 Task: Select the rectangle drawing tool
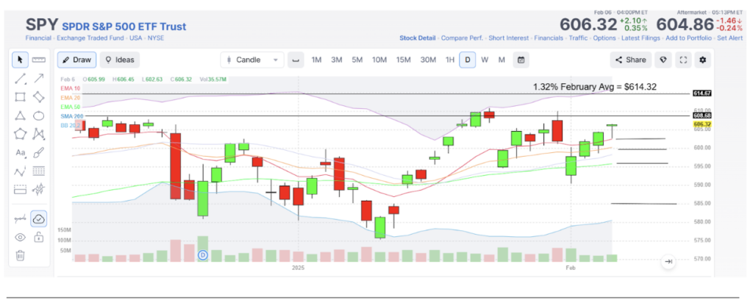coord(20,97)
